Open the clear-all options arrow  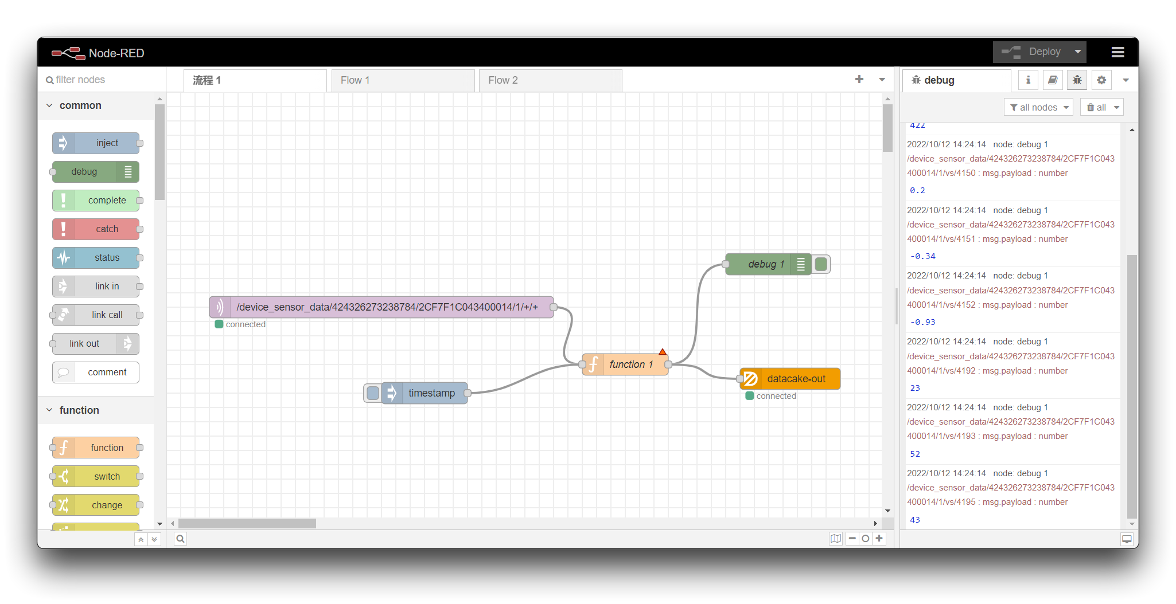[x=1116, y=107]
